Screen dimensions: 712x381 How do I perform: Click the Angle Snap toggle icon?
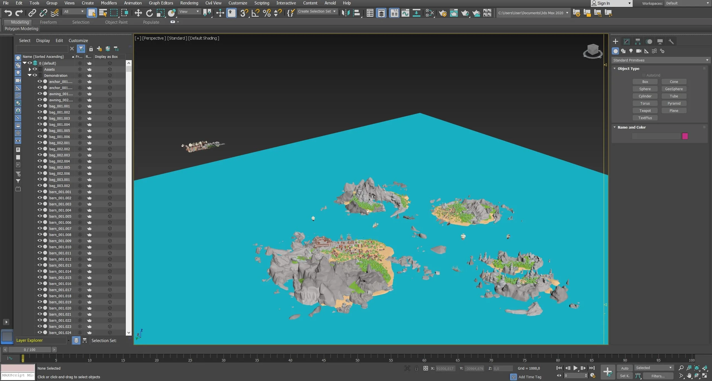[x=255, y=13]
